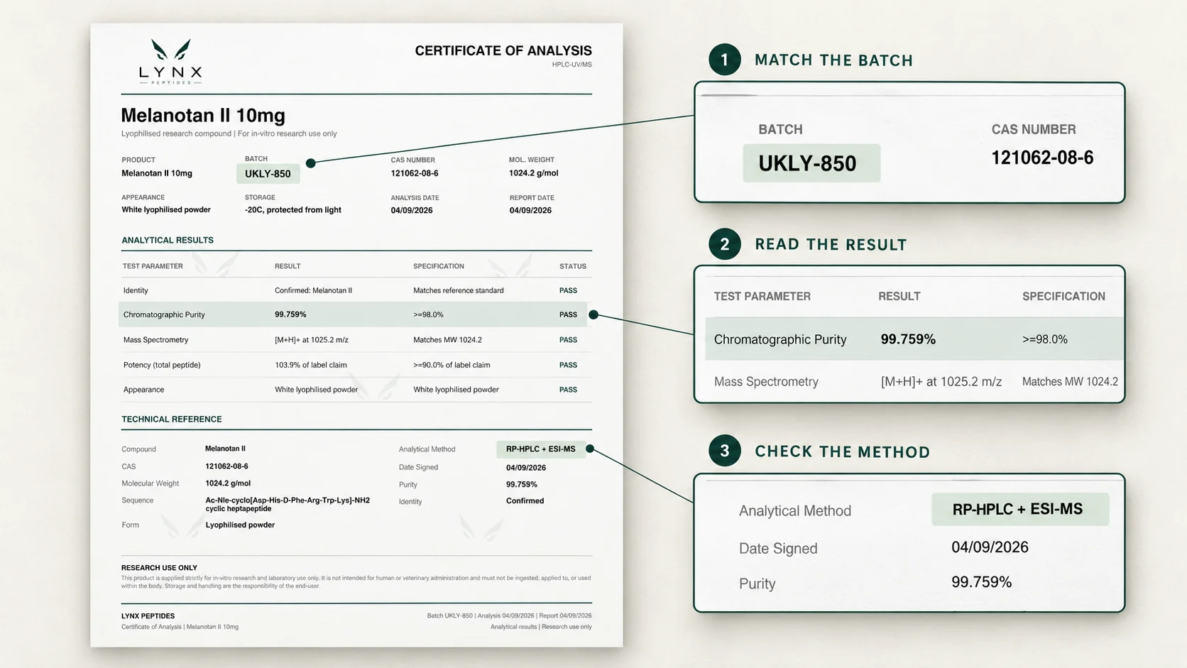Click the "TECHNICAL REFERENCE" section heading

pyautogui.click(x=172, y=420)
